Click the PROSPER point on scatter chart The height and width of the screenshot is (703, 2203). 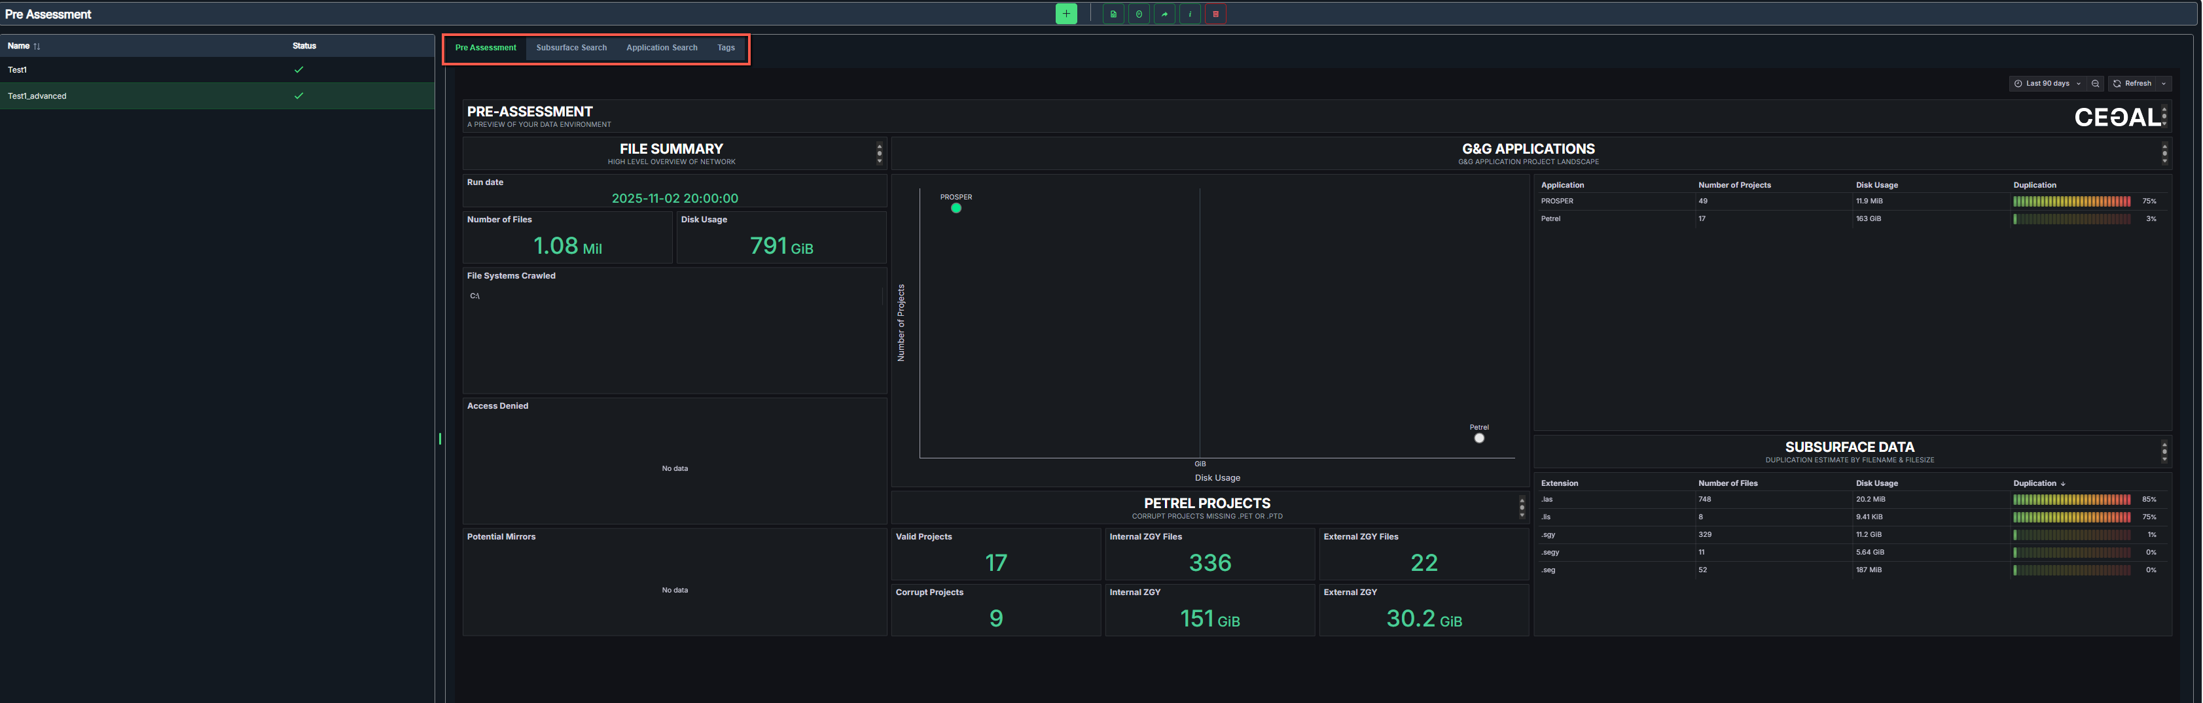click(x=956, y=209)
